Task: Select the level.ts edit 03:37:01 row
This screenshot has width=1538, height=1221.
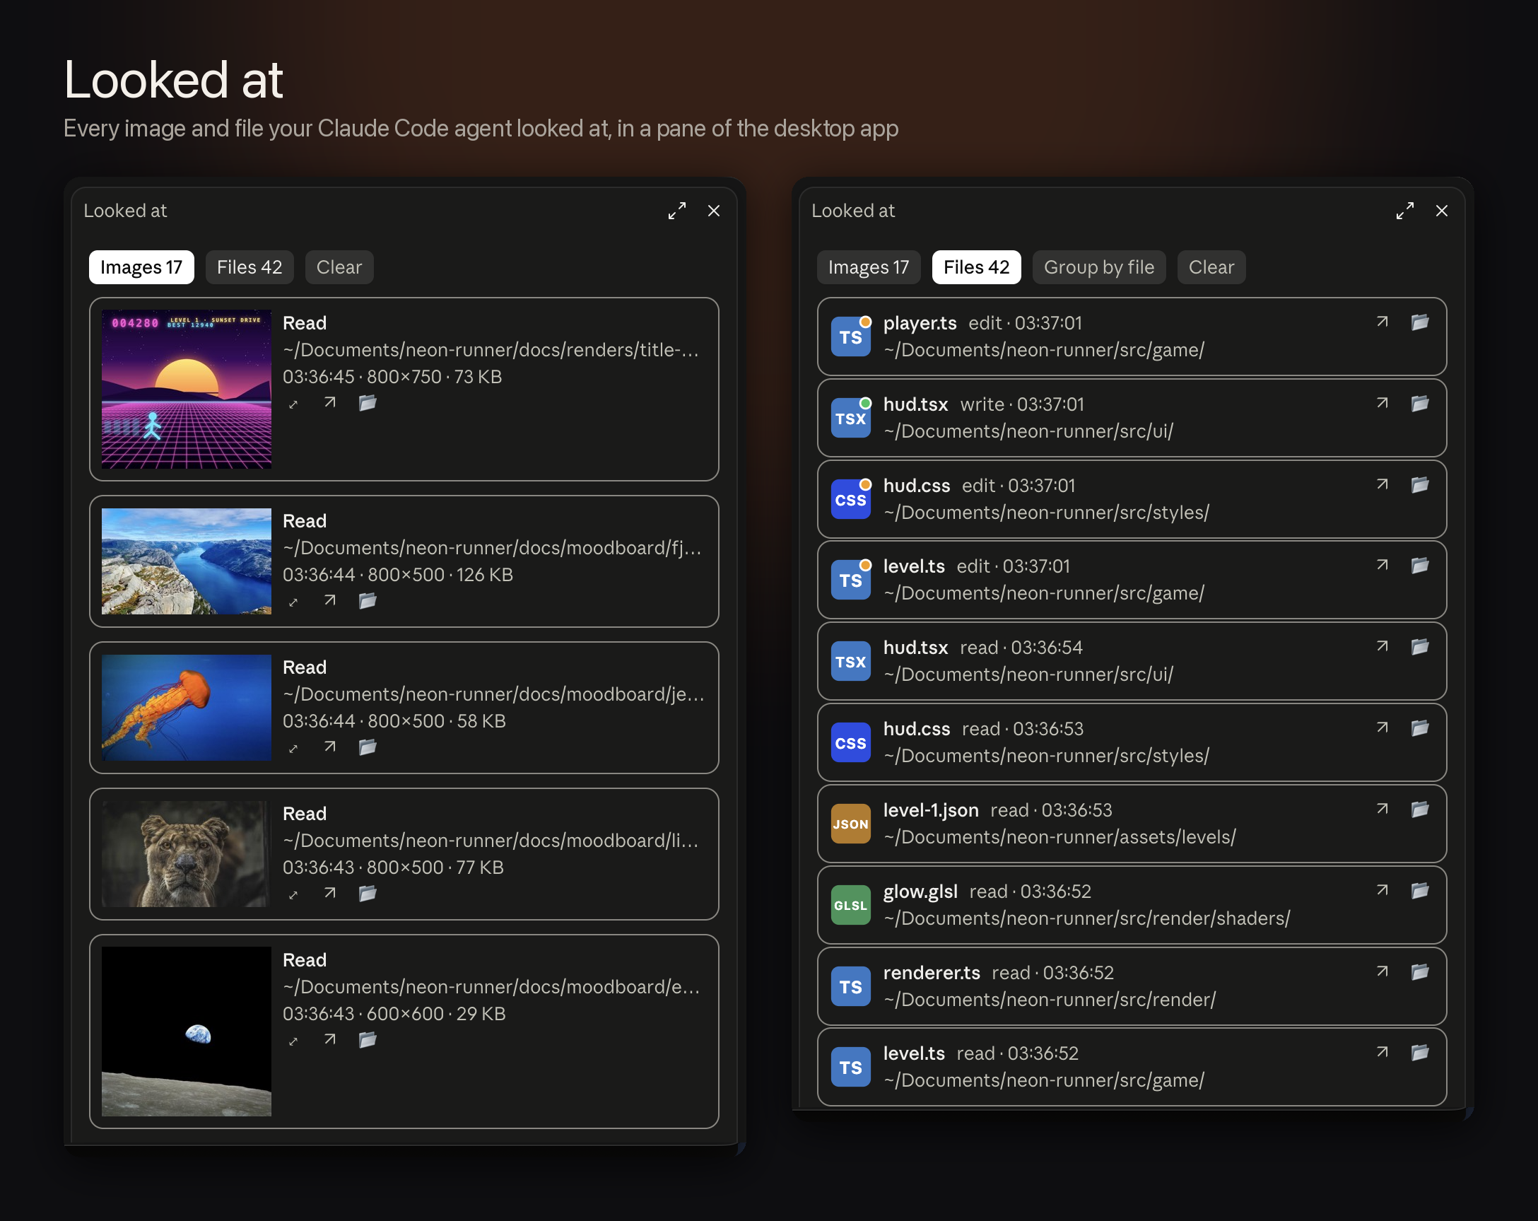Action: 1132,580
